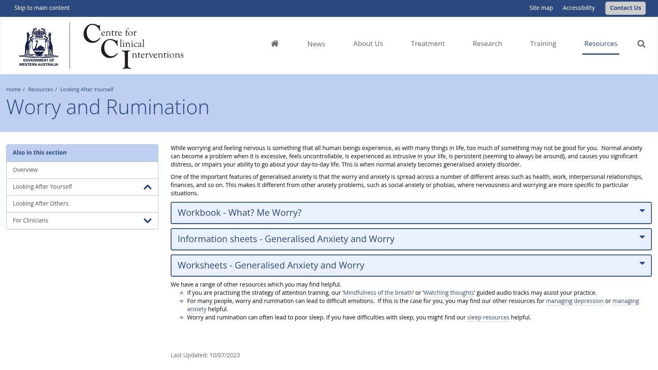Click Looking After Yourself breadcrumb link

(87, 89)
